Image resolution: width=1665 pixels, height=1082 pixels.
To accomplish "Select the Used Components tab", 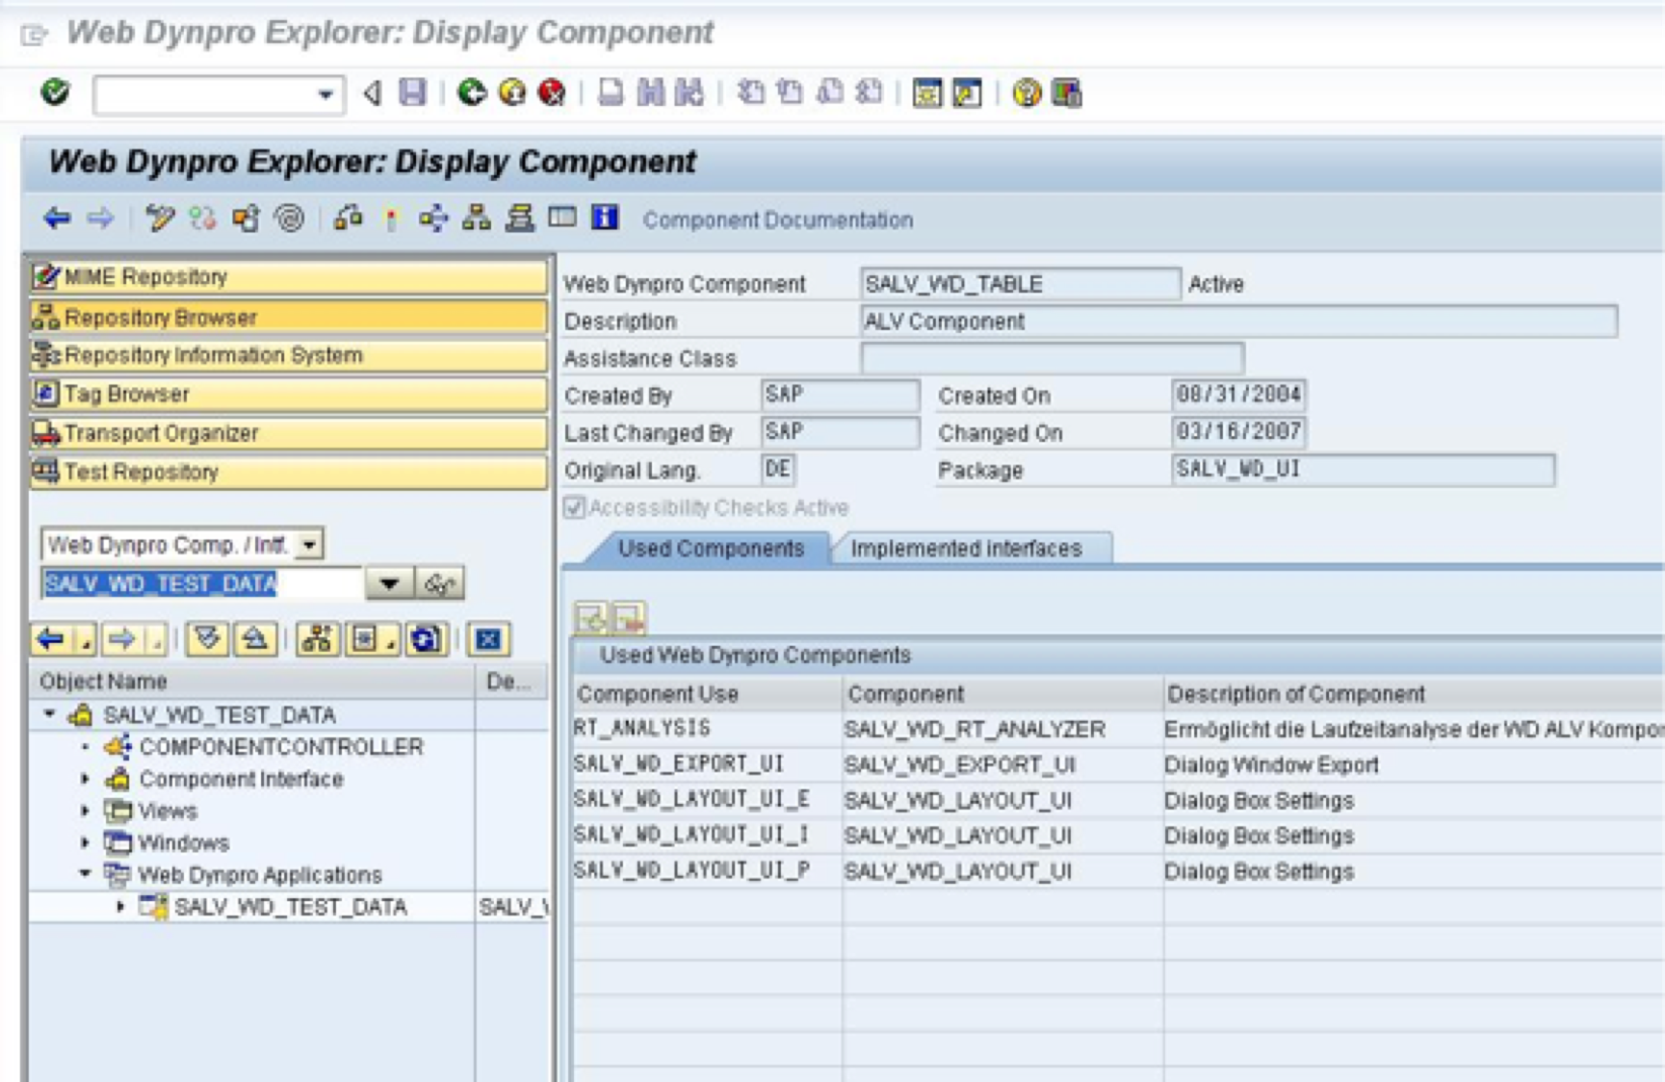I will click(711, 549).
